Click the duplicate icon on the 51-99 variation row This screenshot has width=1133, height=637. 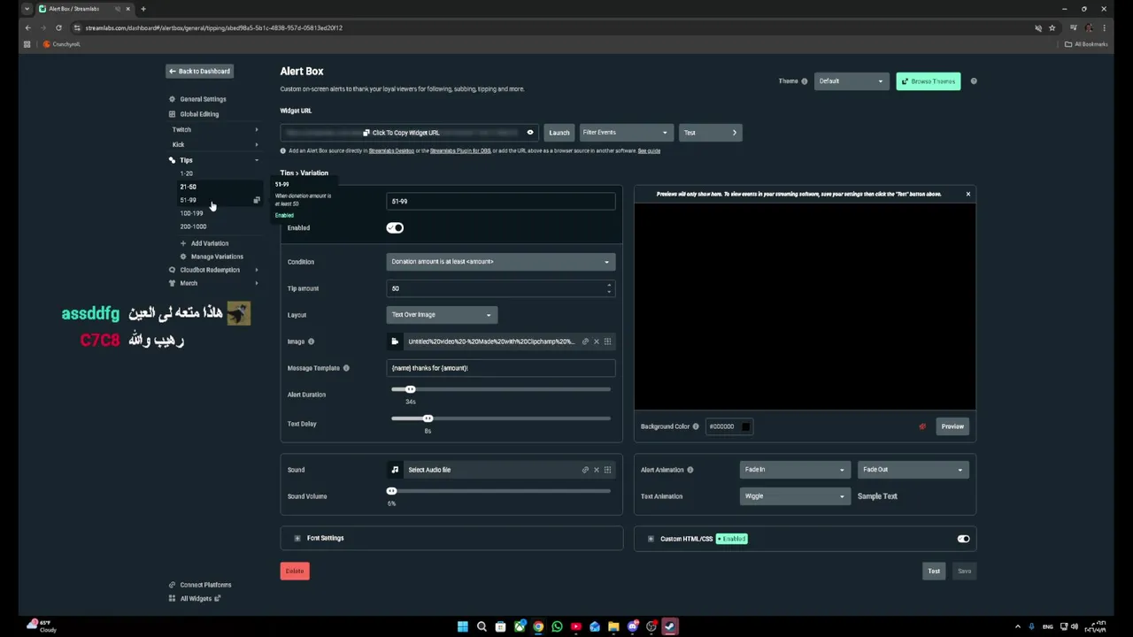(257, 200)
